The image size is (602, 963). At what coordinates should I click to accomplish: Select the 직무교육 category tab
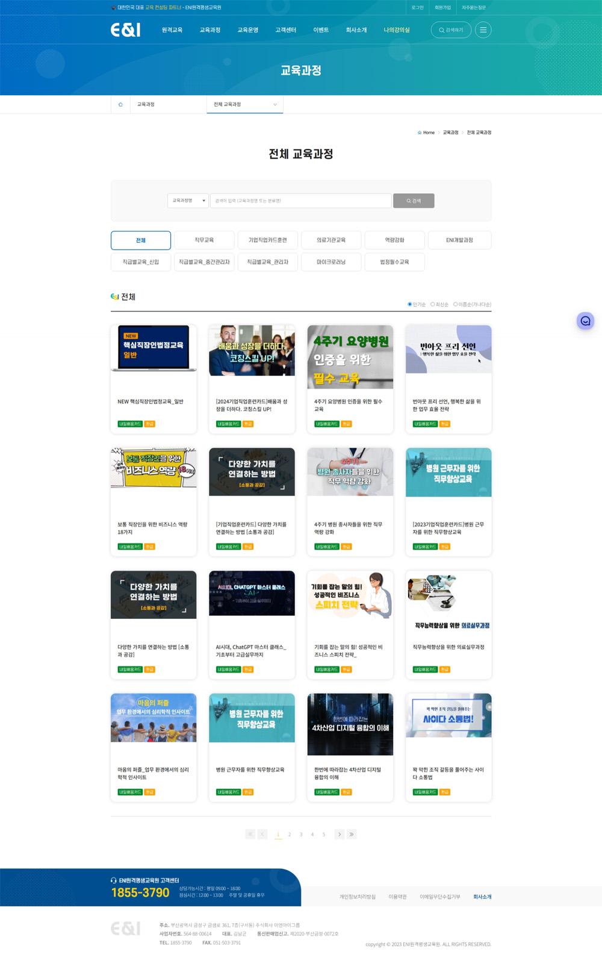click(x=204, y=240)
